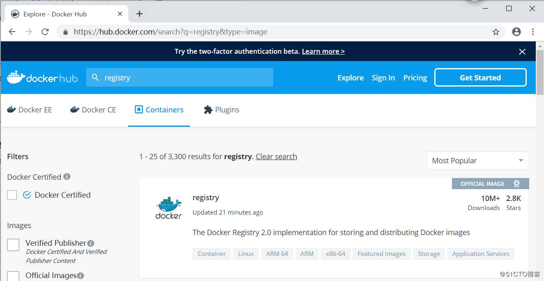Click the Updated 21 minutes ago text
Viewport: 544px width, 281px height.
228,212
